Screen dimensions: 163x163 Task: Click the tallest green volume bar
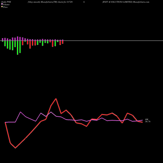pyautogui.click(x=18, y=48)
